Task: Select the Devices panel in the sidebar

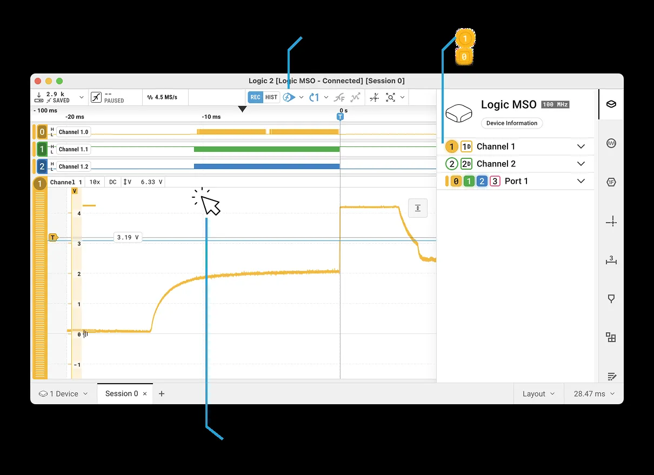Action: click(x=611, y=104)
